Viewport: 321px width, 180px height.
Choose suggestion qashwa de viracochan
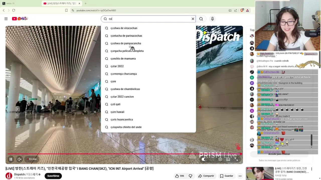pyautogui.click(x=148, y=28)
